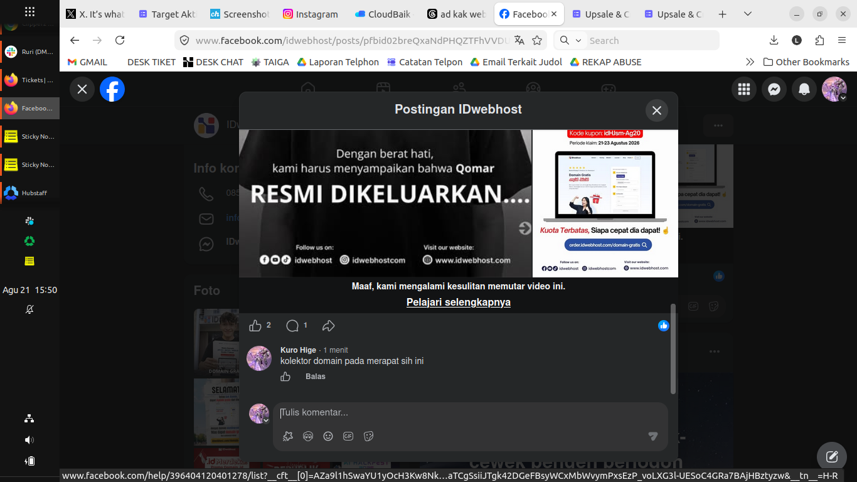
Task: Go back to the previous page
Action: point(75,40)
